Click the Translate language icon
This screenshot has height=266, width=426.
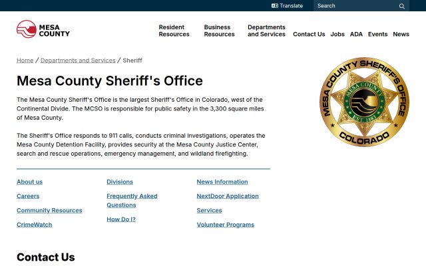point(275,6)
